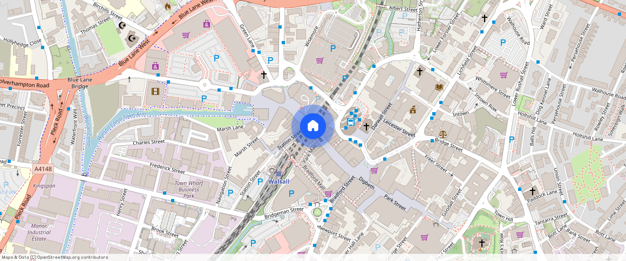
Task: Select the cinema film icon near Blue Lane Bridge
Action: coord(155,91)
